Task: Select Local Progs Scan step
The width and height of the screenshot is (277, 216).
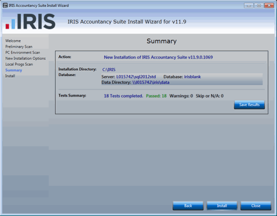Action: click(x=19, y=64)
